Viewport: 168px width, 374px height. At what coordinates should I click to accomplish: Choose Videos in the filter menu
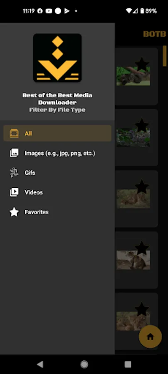57,192
